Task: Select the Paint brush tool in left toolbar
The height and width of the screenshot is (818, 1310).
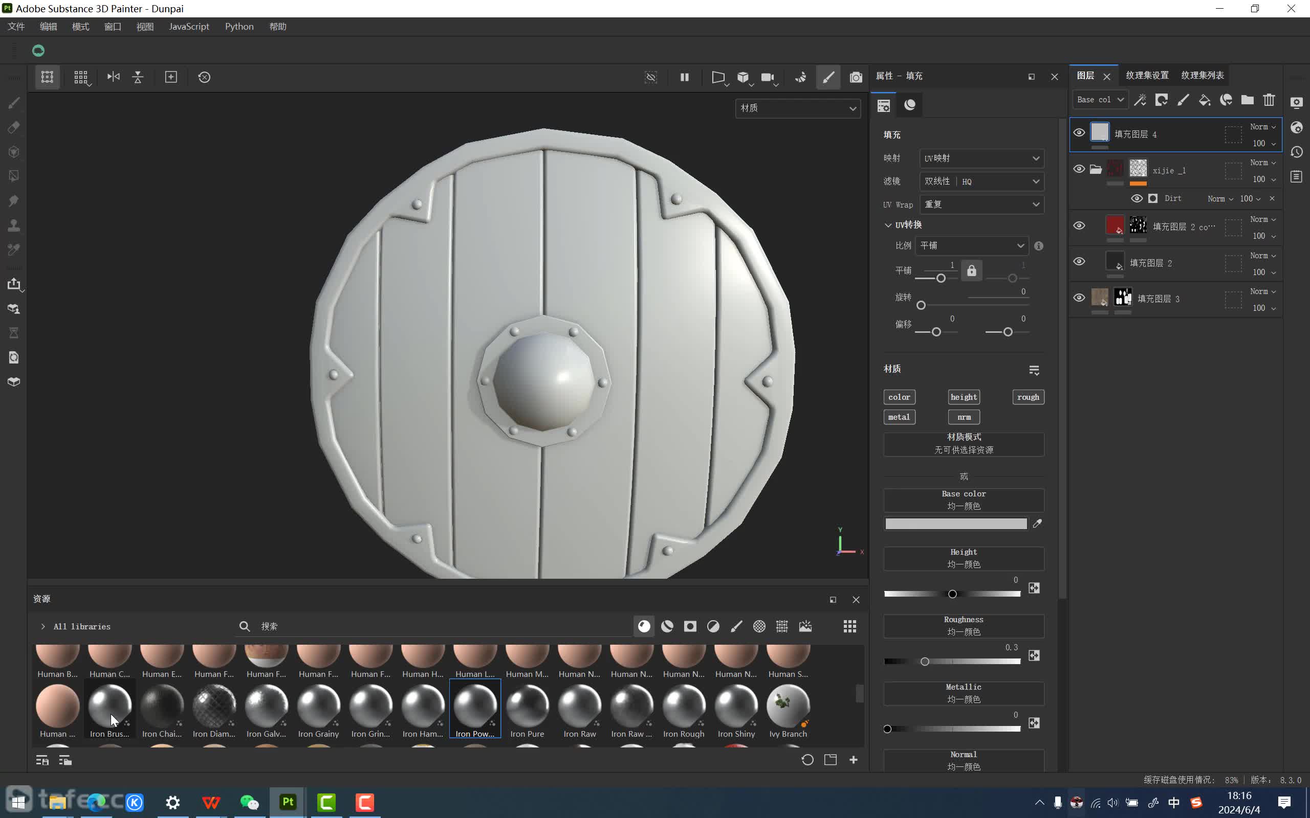Action: 14,103
